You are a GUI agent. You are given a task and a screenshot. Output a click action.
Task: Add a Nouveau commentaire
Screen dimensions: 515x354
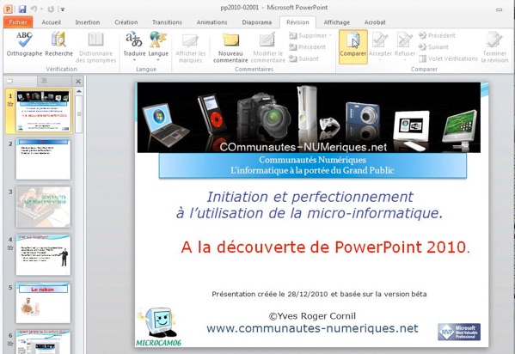(x=230, y=47)
